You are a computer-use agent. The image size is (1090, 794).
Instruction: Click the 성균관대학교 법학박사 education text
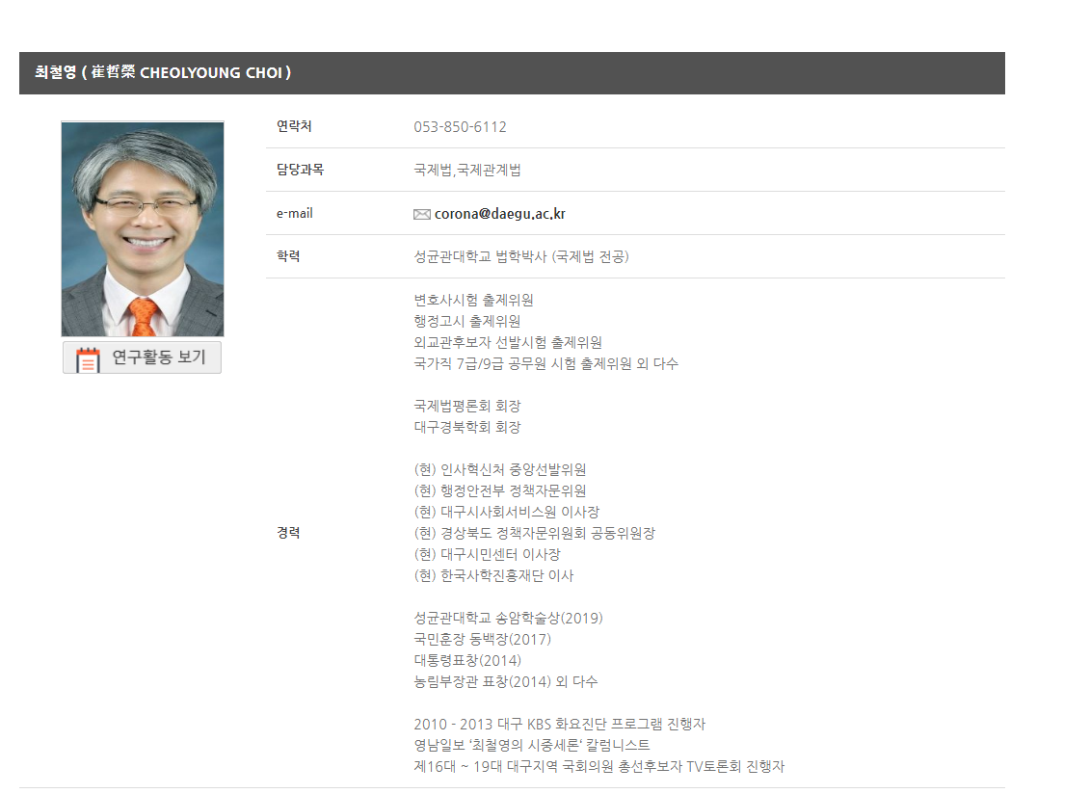tap(521, 256)
